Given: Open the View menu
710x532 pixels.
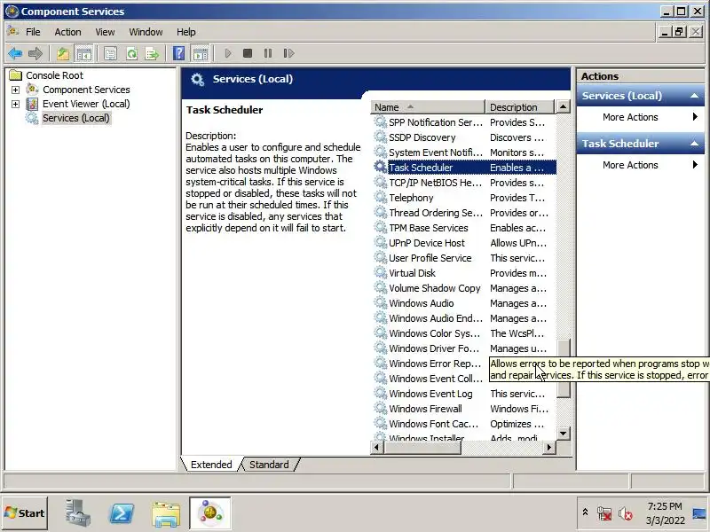Looking at the screenshot, I should [x=105, y=32].
